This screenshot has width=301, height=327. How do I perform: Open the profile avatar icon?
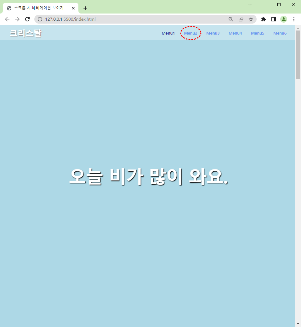pyautogui.click(x=283, y=19)
